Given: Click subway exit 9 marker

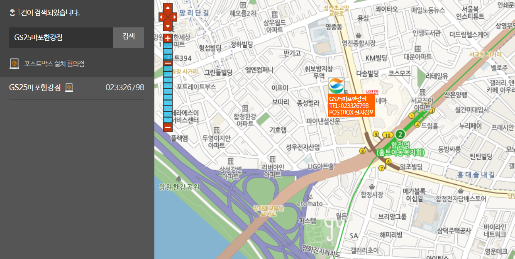Looking at the screenshot, I should coord(376,134).
